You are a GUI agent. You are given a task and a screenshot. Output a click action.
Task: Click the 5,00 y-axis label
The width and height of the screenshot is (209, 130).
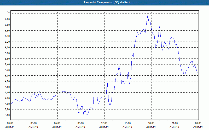[x=8, y=76]
